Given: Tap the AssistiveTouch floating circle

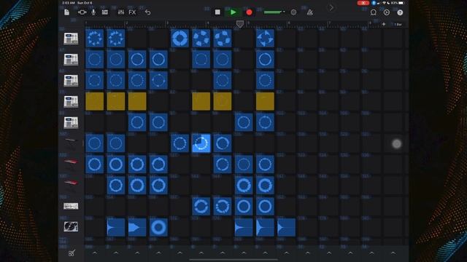Looking at the screenshot, I should point(396,144).
